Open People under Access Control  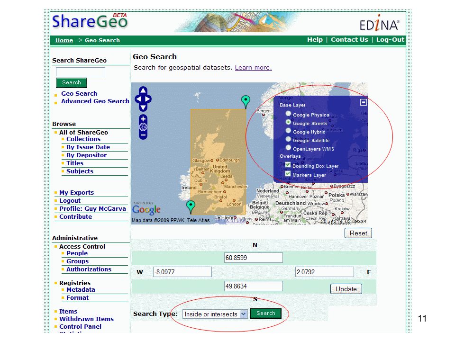77,253
